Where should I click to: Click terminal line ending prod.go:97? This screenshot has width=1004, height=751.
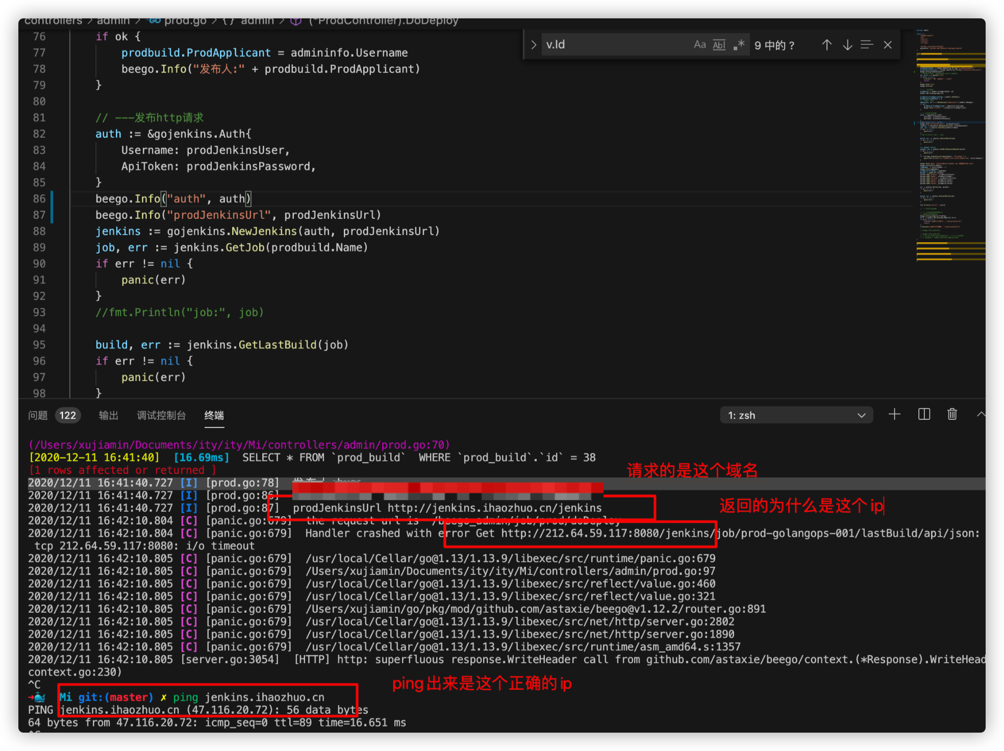tap(372, 571)
